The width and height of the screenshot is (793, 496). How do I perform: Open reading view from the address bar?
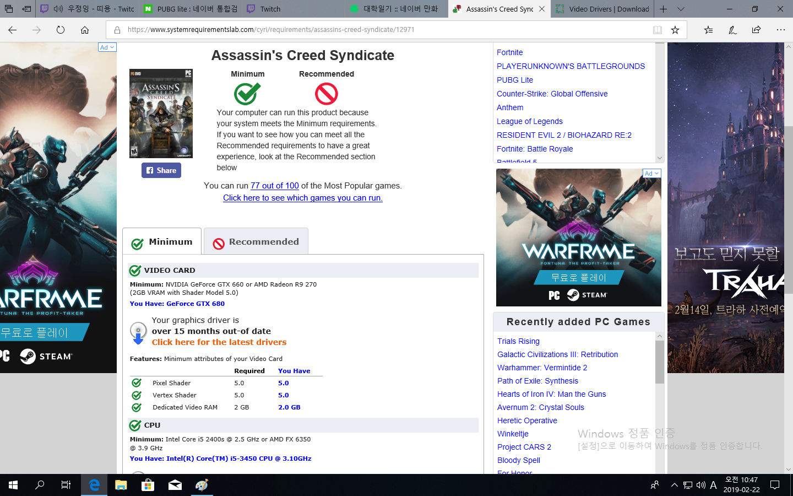[x=658, y=30]
